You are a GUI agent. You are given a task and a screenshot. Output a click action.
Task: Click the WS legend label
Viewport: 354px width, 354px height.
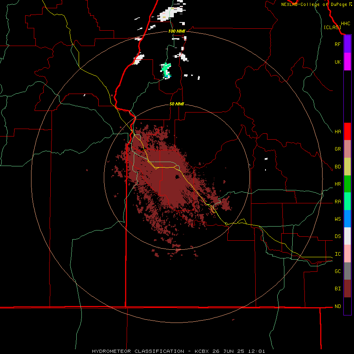(337, 219)
